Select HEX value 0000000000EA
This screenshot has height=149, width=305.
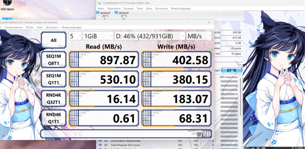229,111
